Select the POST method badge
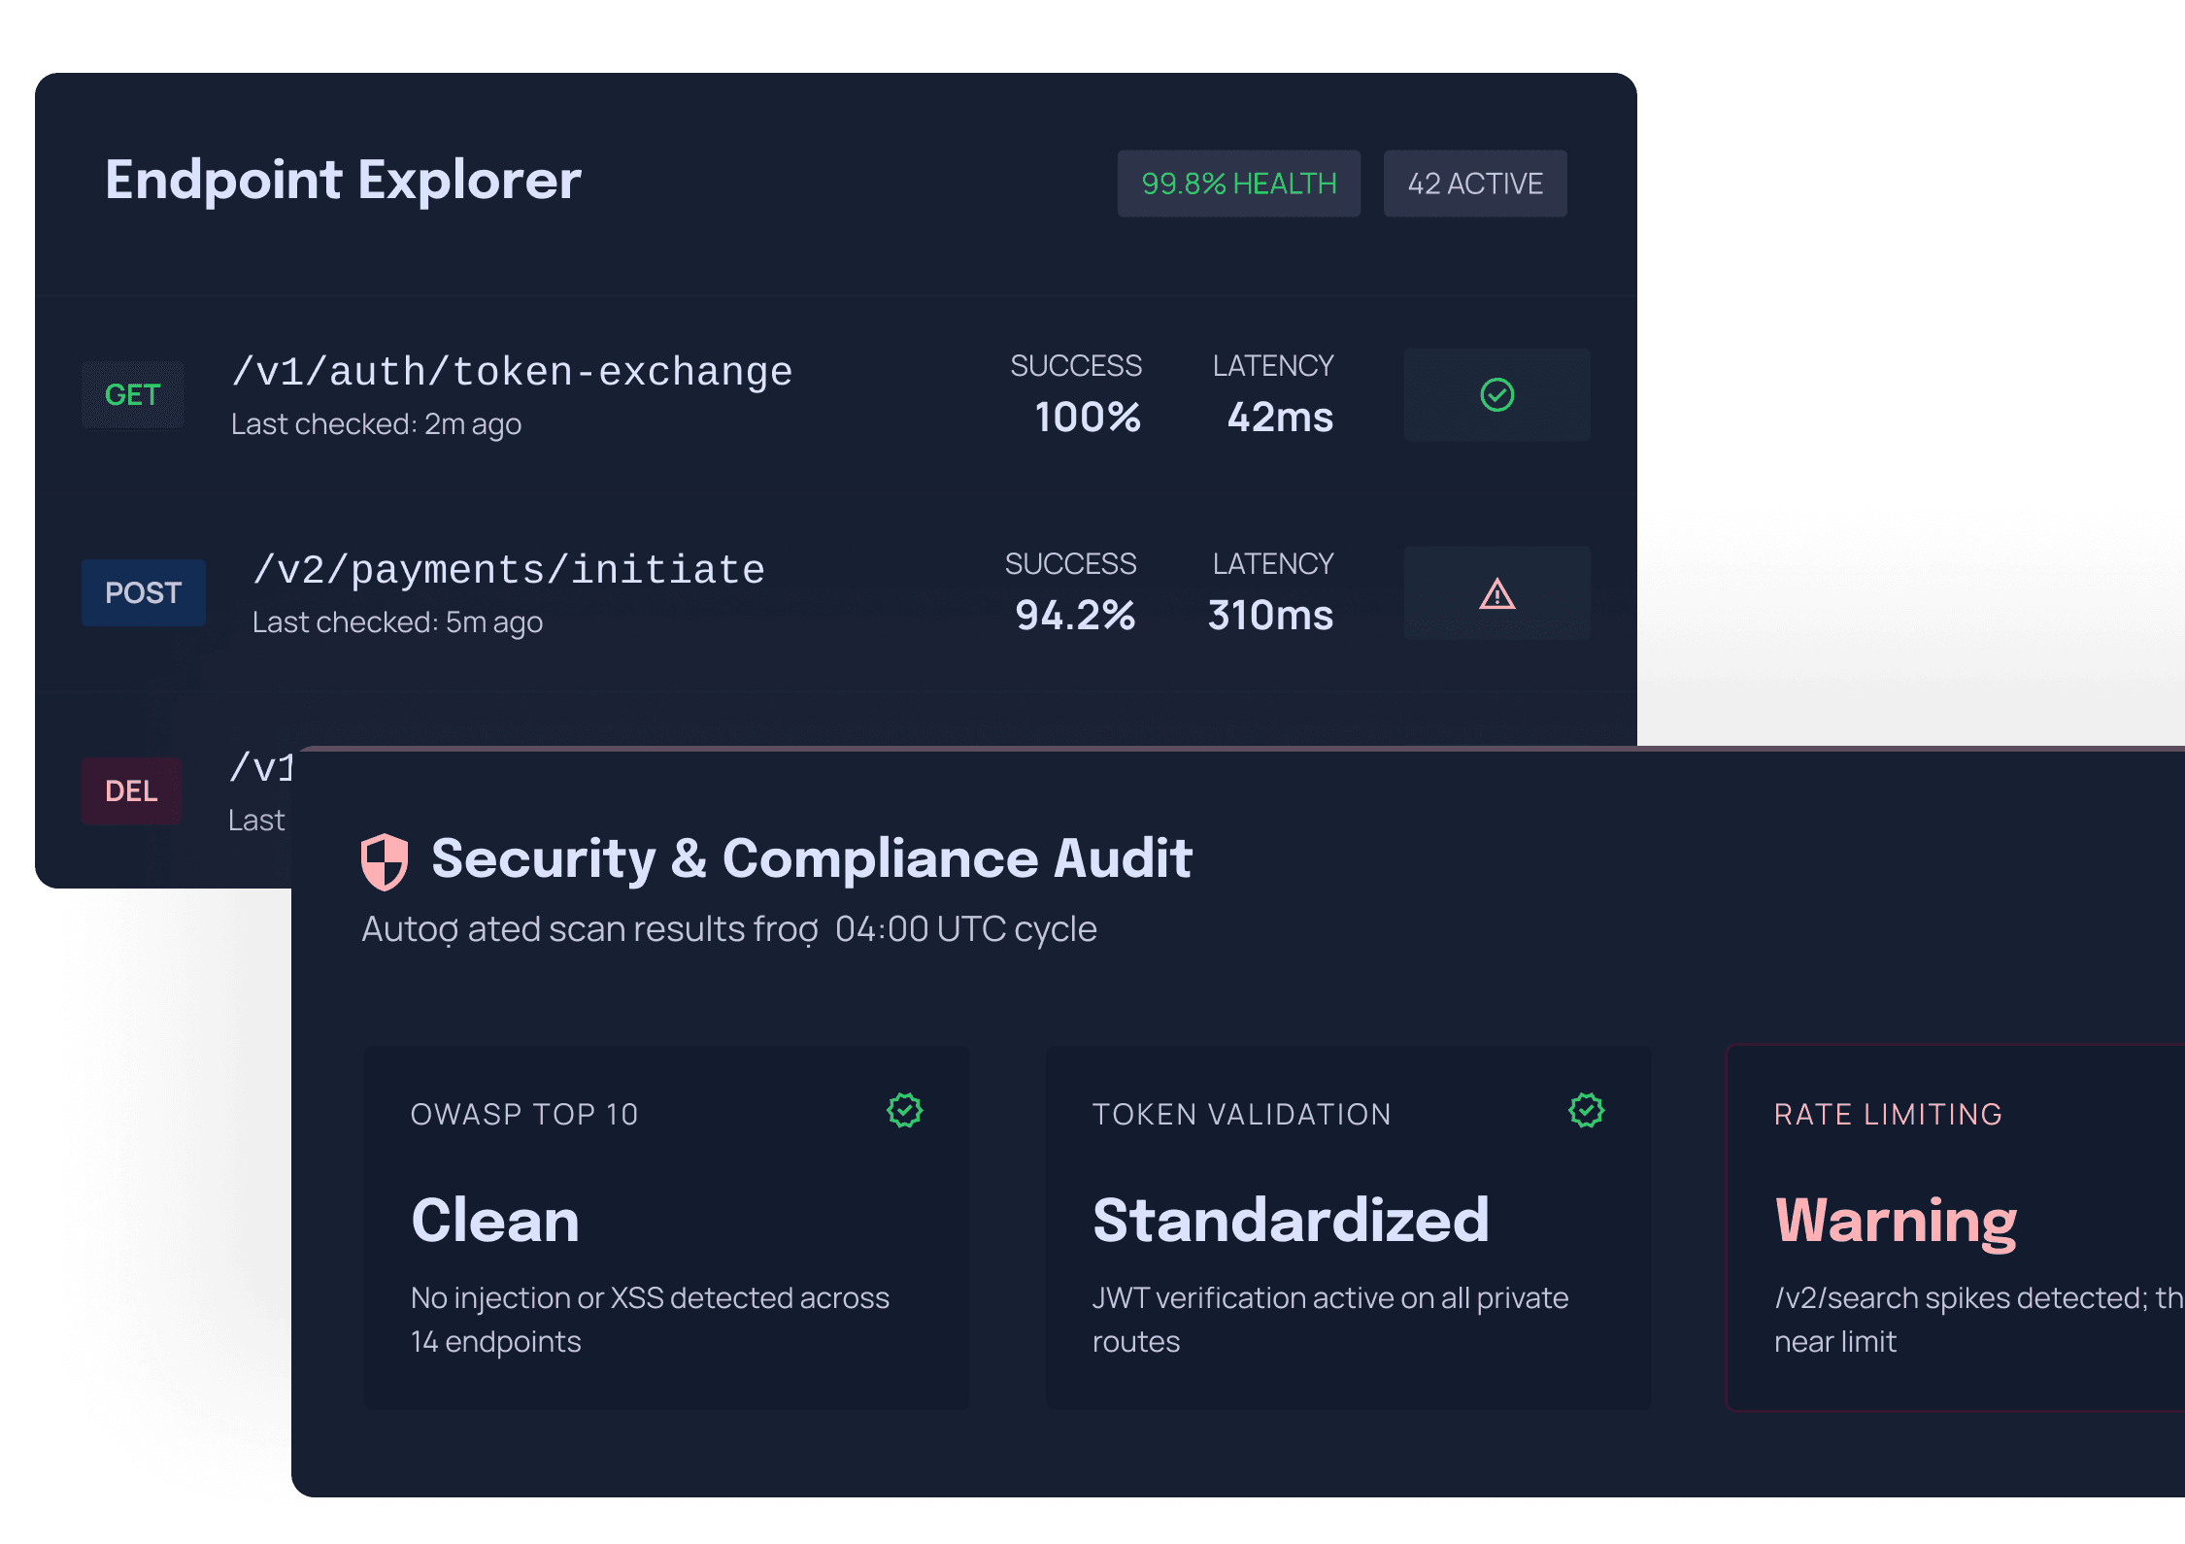Screen dimensions: 2185x1544 point(143,592)
